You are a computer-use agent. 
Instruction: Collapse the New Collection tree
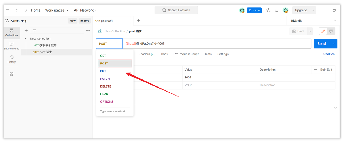coord(26,39)
